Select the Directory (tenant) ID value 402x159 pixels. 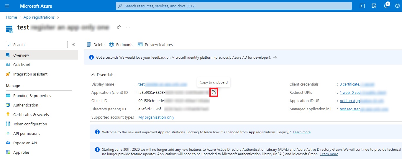173,109
